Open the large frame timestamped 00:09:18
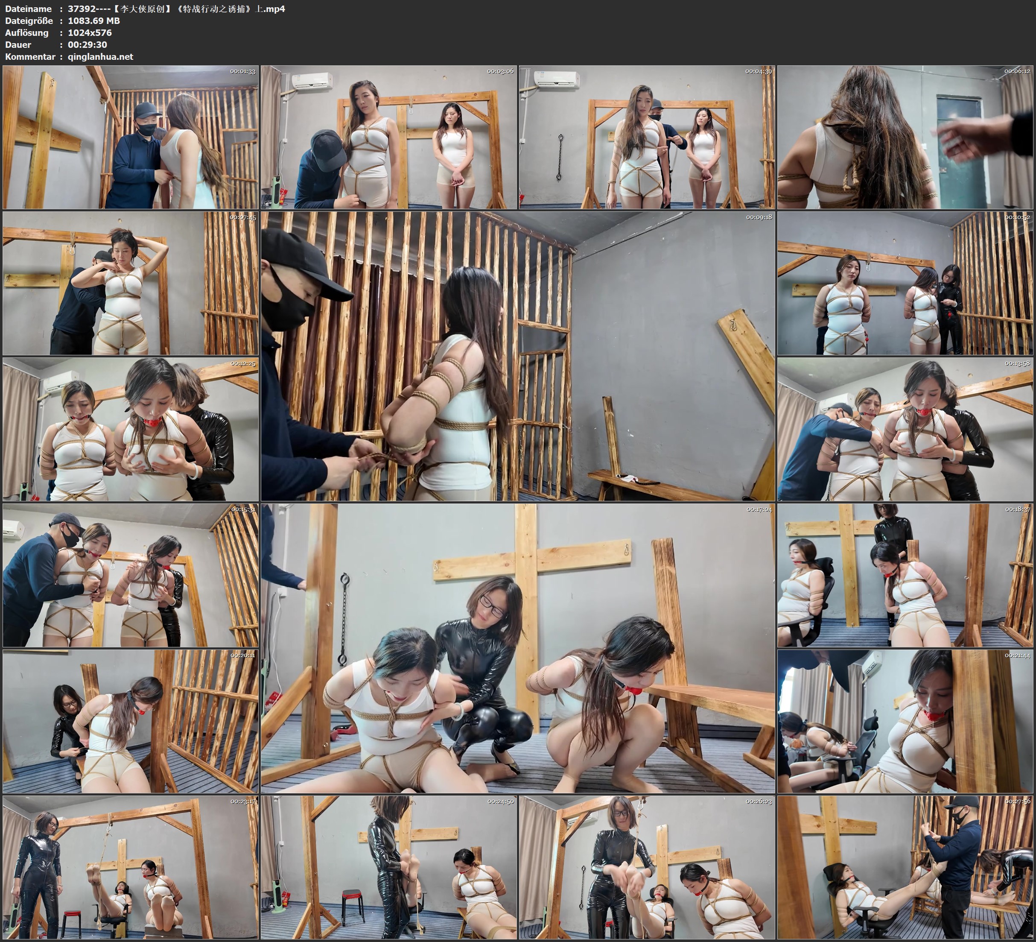Image resolution: width=1036 pixels, height=942 pixels. coord(517,356)
